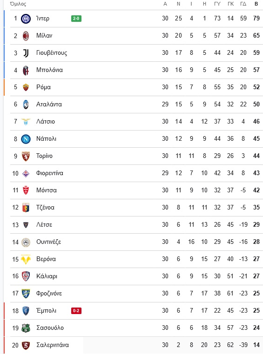Click the AC Milan club crest
The image size is (263, 354).
[26, 36]
